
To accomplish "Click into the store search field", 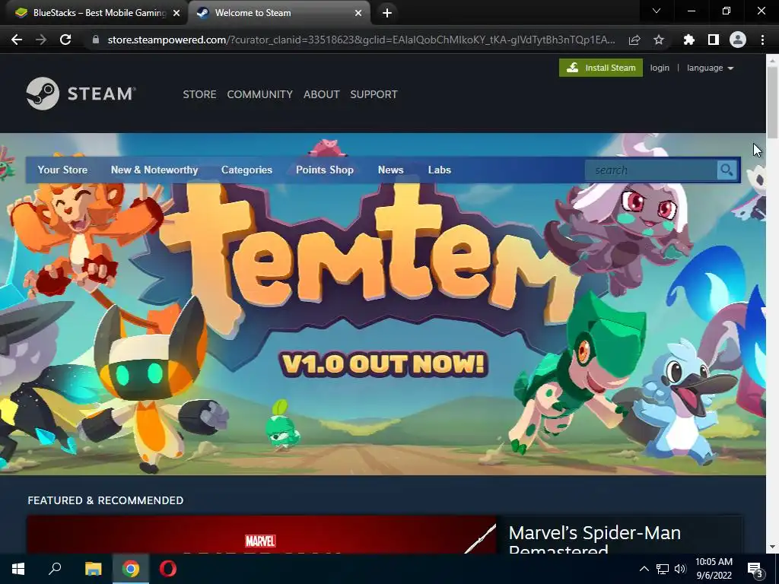I will tap(651, 170).
